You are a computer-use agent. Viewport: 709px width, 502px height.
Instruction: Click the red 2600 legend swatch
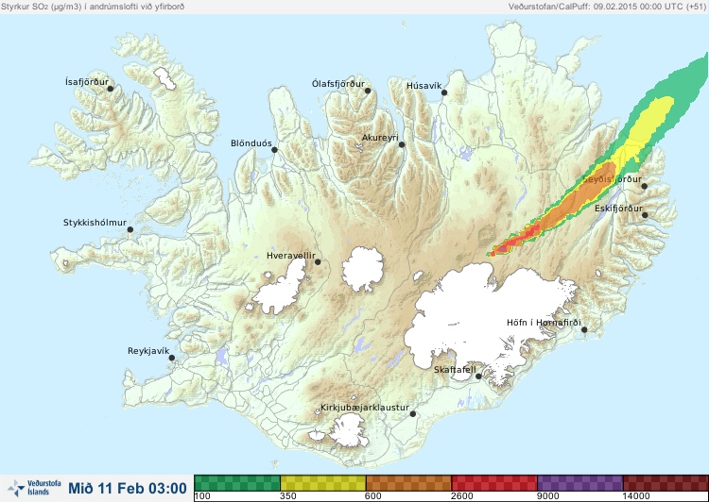click(x=494, y=483)
